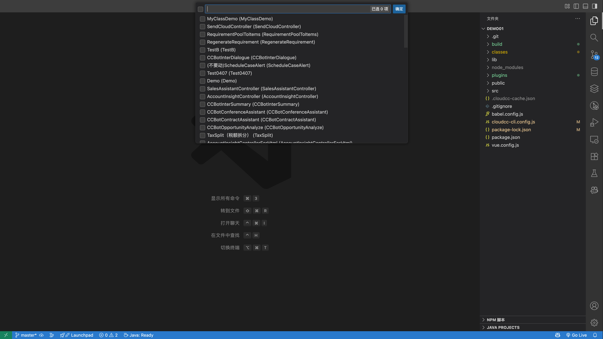Expand the NPM 脚本 section

pos(496,320)
